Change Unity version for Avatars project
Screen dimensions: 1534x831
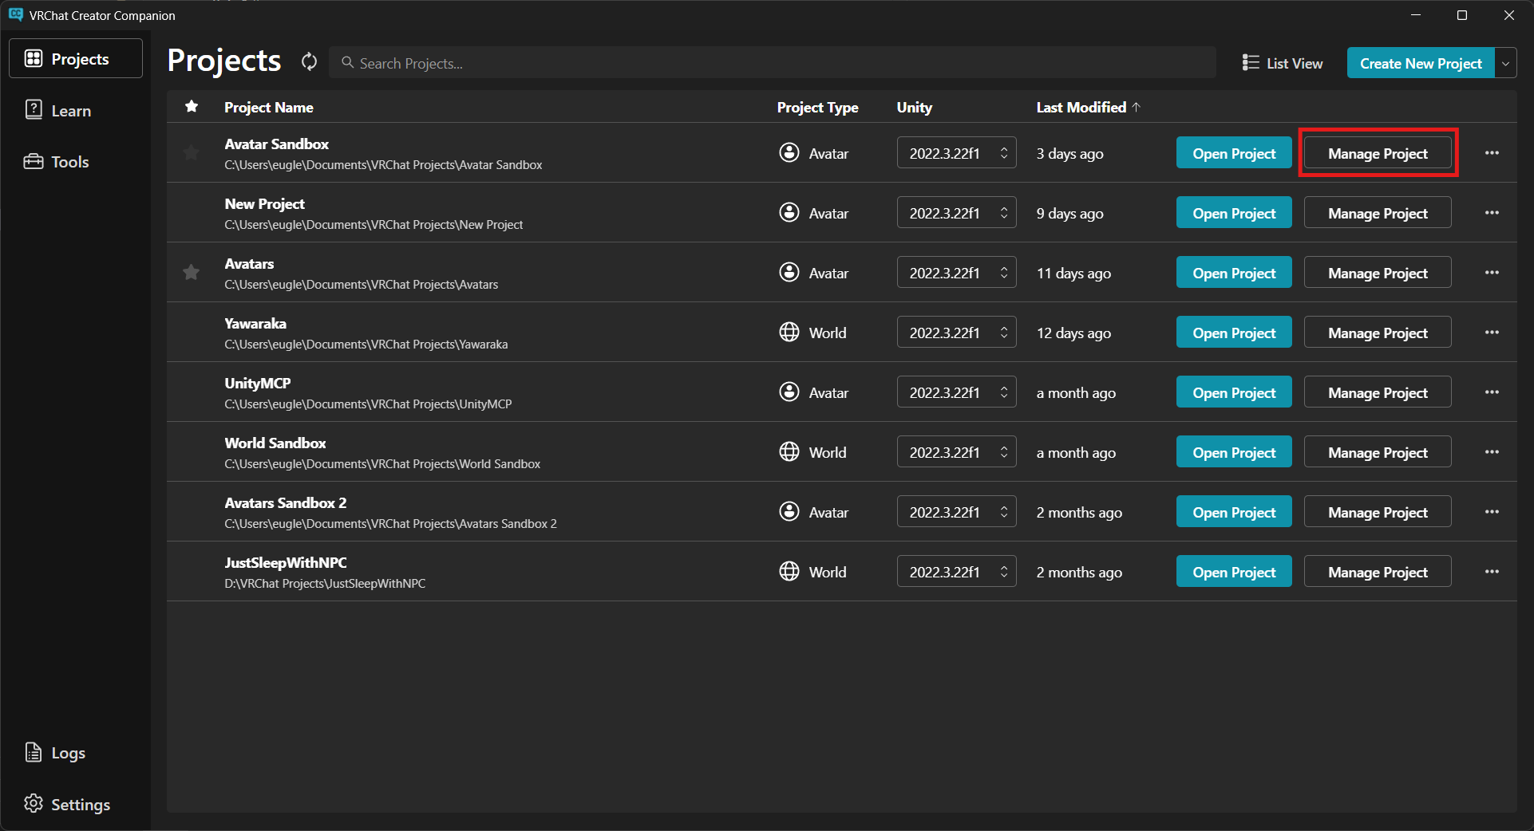956,272
